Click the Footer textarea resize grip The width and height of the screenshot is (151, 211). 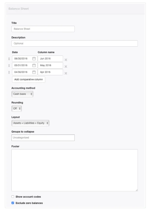[x=137, y=190]
